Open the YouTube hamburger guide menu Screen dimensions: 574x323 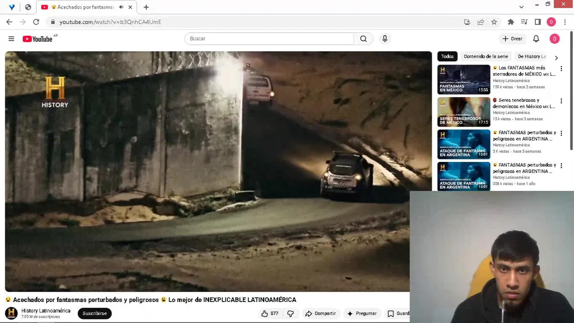[x=11, y=39]
